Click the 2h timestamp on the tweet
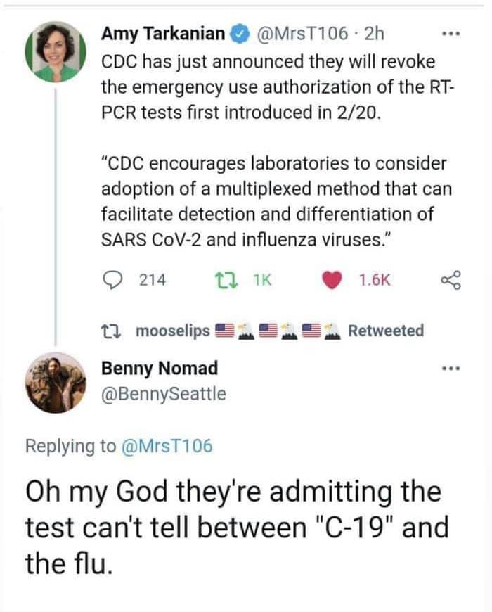The height and width of the screenshot is (612, 492). coord(371,33)
